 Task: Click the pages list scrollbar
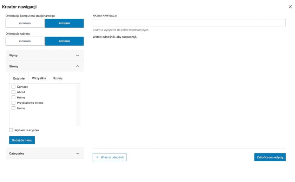click(x=79, y=105)
